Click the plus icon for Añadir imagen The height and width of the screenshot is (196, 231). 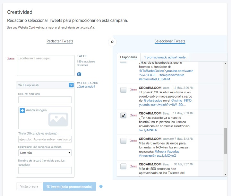coord(22,110)
